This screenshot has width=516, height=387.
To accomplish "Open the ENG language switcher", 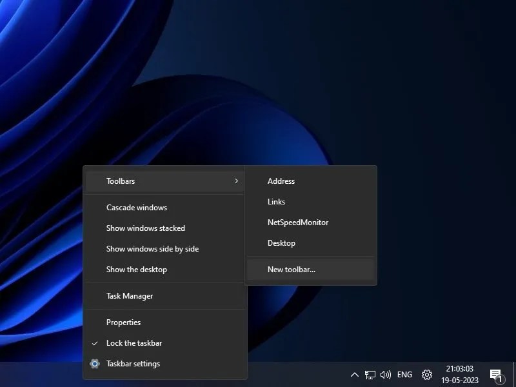I will tap(404, 374).
